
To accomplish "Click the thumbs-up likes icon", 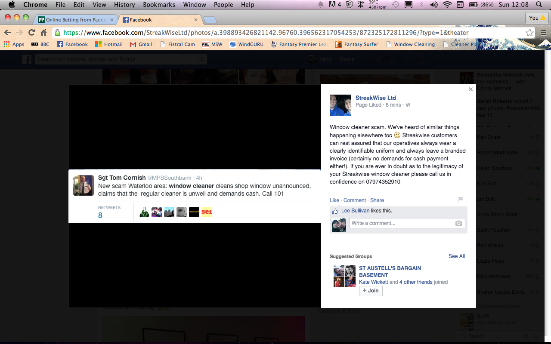I will point(335,211).
